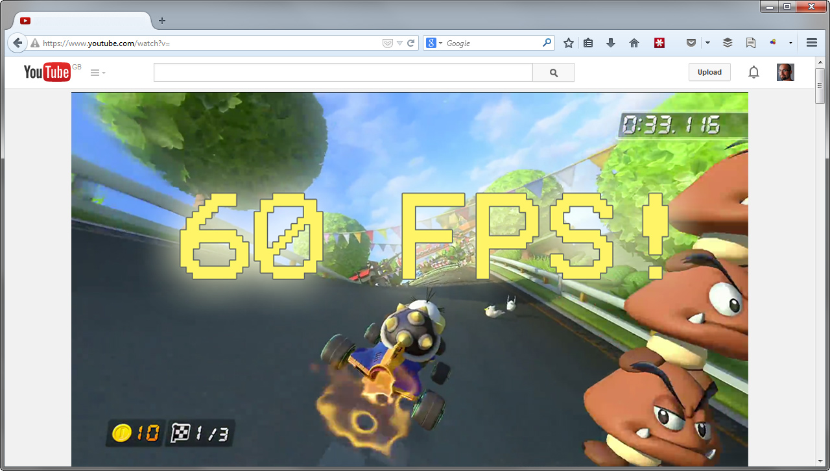
Task: Open the Google search engine selector dropdown
Action: point(433,43)
